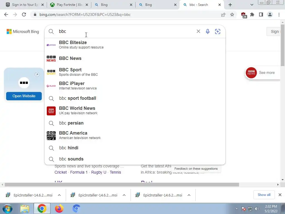
Task: Open a new browser tab
Action: [230, 5]
